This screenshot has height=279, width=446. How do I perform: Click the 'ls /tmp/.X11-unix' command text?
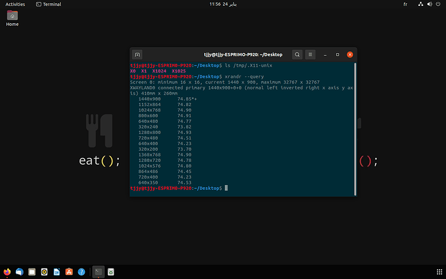tap(248, 65)
